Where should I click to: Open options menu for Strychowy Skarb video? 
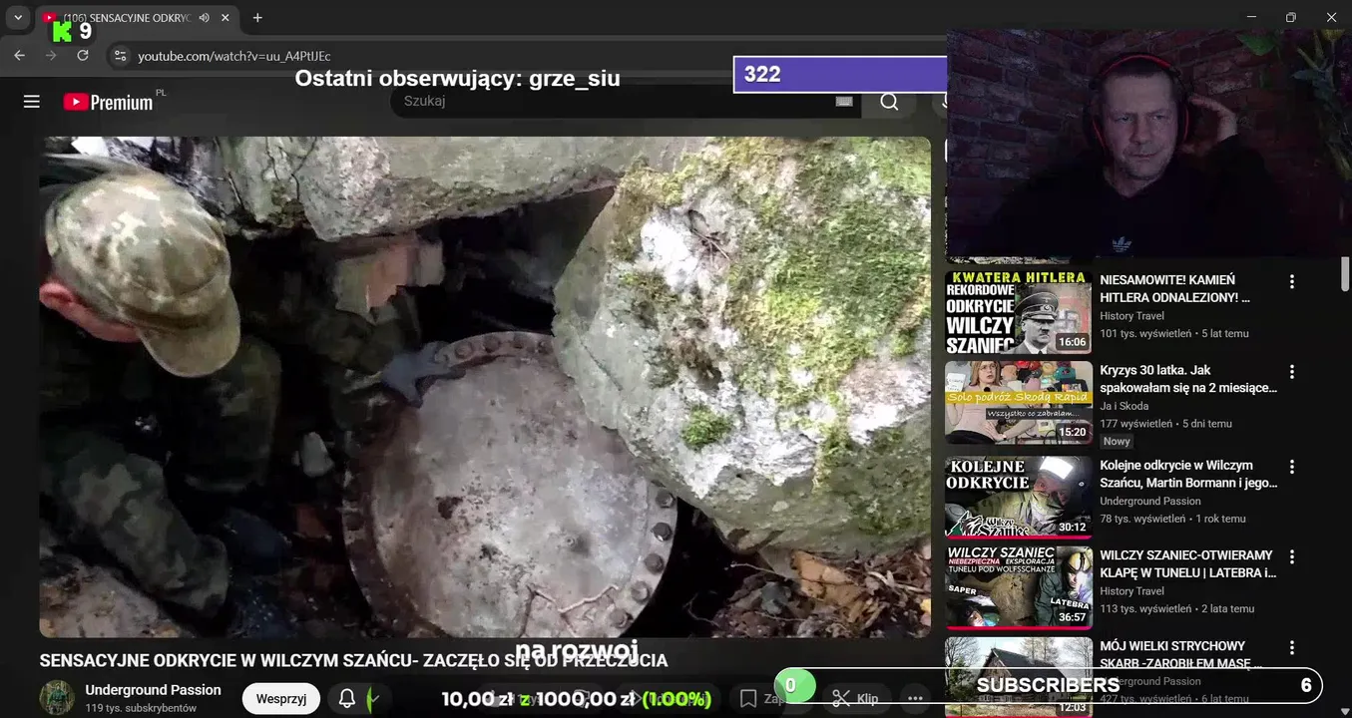tap(1292, 647)
